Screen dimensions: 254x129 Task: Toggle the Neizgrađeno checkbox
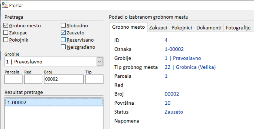[x=63, y=47]
